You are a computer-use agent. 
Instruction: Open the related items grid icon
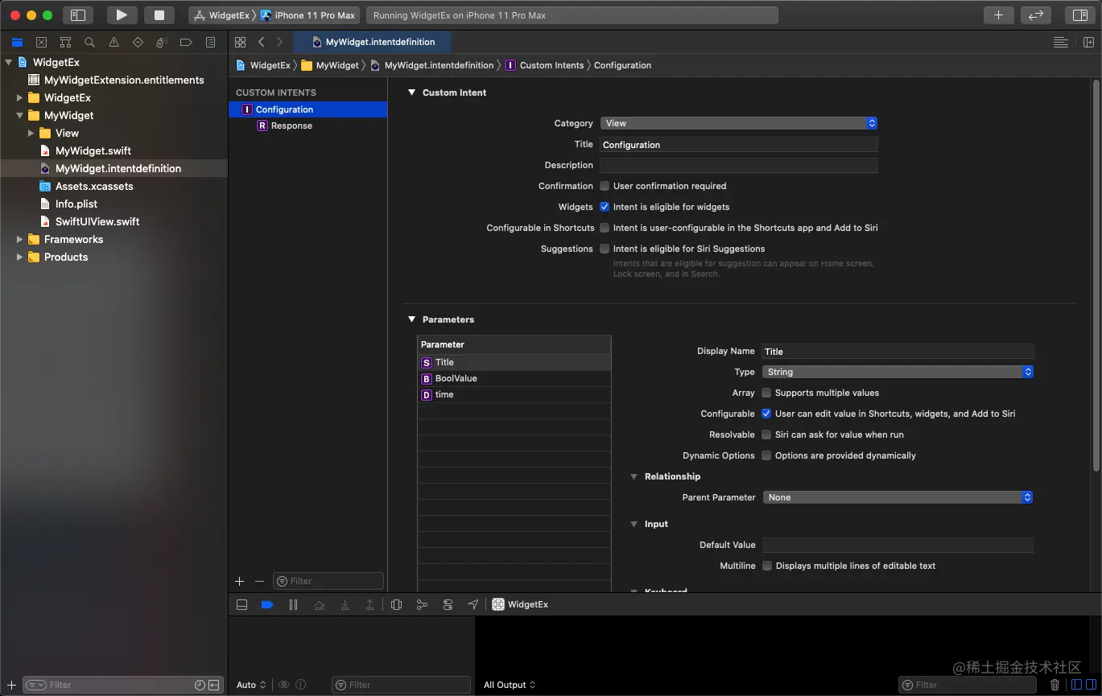click(240, 42)
